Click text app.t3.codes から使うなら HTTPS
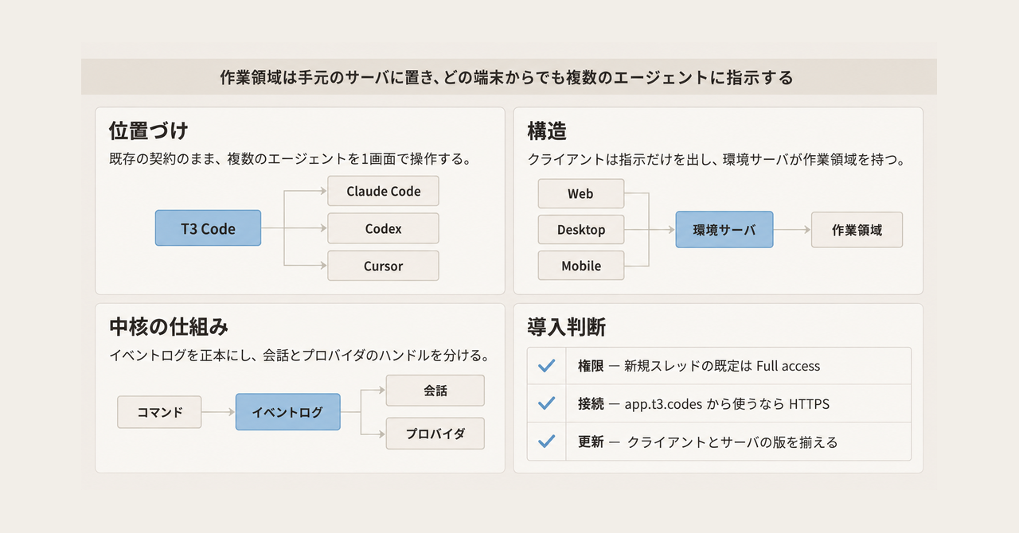This screenshot has width=1019, height=533. 727,403
